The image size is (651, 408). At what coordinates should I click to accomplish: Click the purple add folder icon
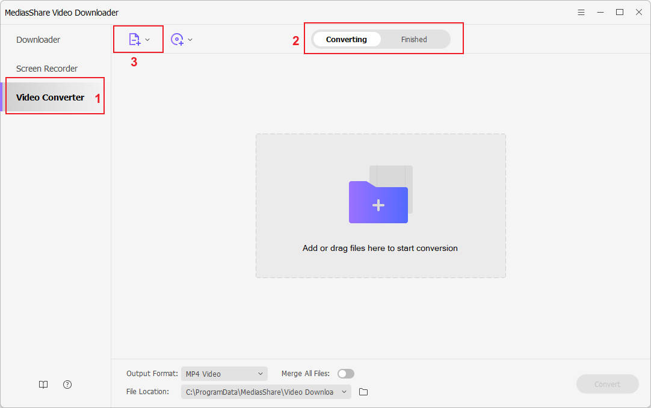tap(378, 203)
